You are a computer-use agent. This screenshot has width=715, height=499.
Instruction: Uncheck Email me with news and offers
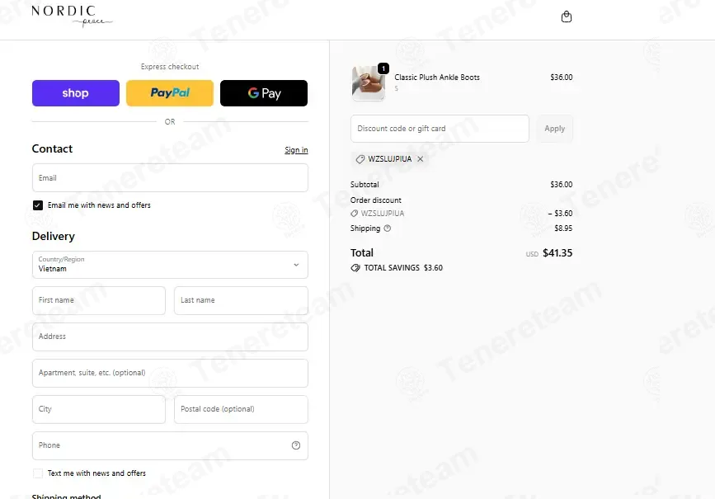pyautogui.click(x=38, y=205)
